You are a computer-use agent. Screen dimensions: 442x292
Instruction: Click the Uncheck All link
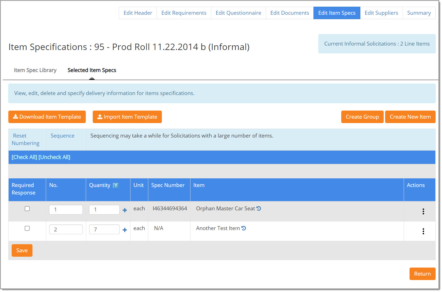[54, 157]
